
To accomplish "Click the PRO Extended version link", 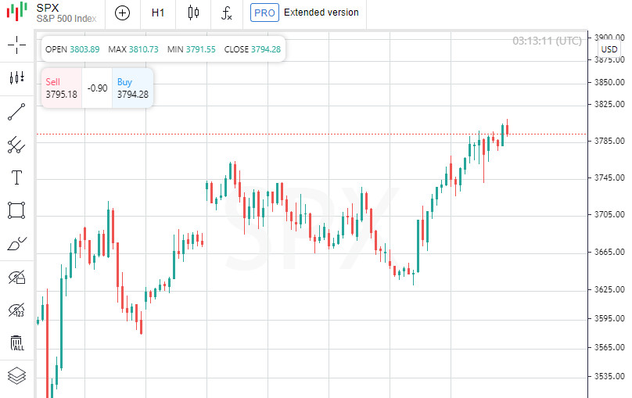I will tap(304, 13).
